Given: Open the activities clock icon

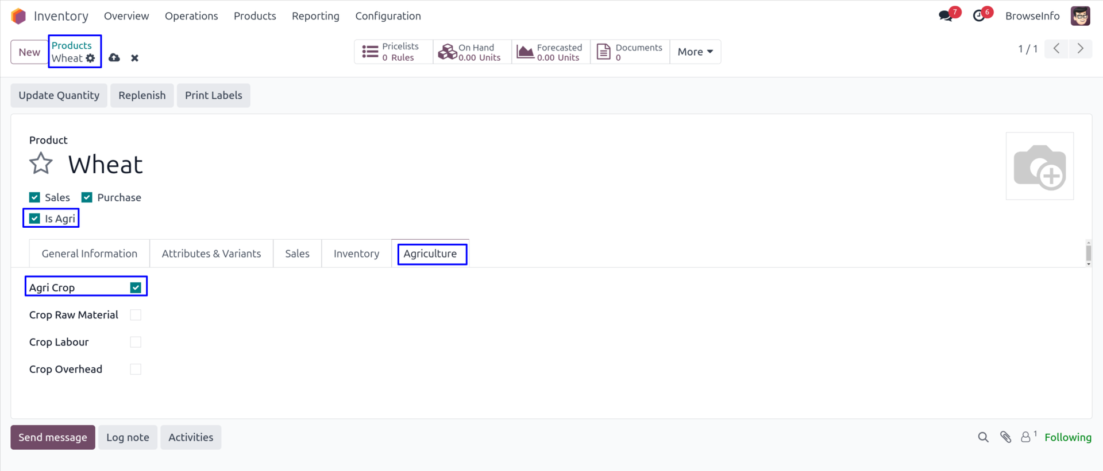Looking at the screenshot, I should 979,16.
